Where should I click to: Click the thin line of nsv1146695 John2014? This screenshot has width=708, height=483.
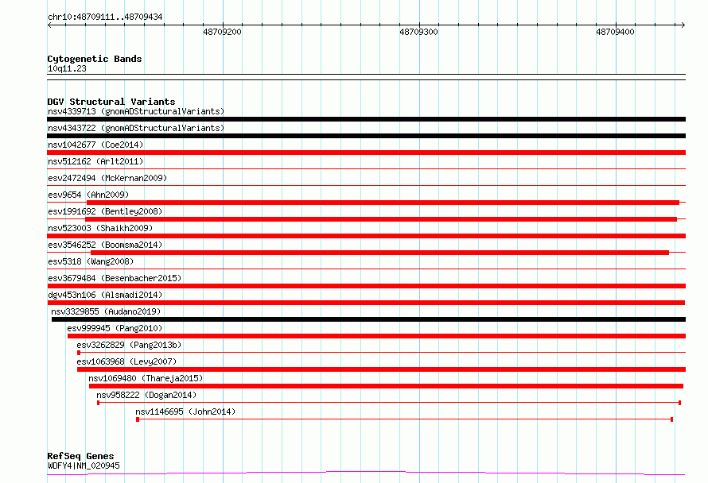coord(405,419)
